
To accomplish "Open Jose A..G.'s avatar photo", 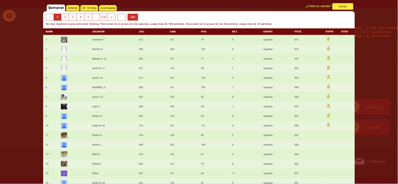I will 64,97.
